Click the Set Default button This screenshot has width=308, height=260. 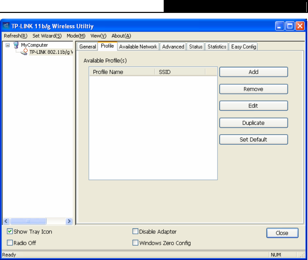(254, 140)
